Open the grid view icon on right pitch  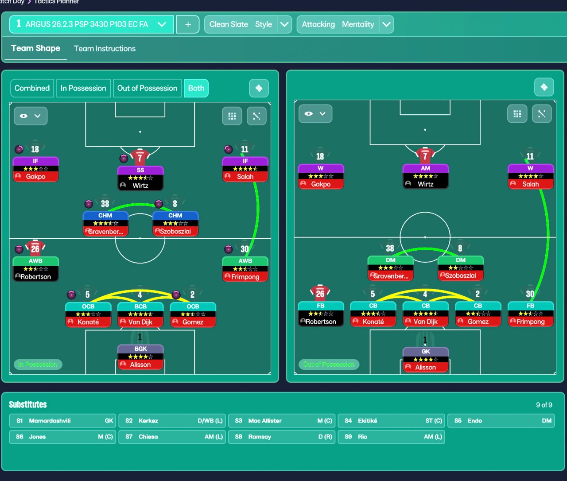517,114
